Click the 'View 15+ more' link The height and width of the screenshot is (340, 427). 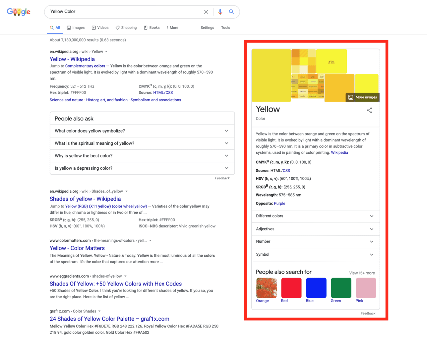tap(362, 273)
